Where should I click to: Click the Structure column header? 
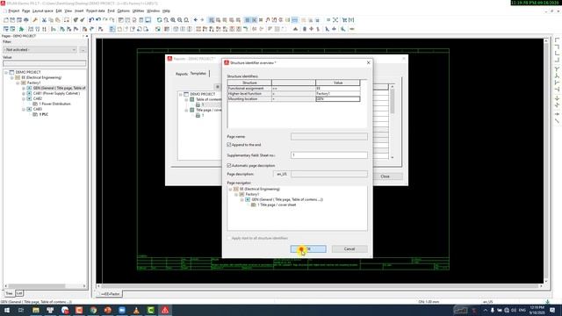[x=249, y=83]
